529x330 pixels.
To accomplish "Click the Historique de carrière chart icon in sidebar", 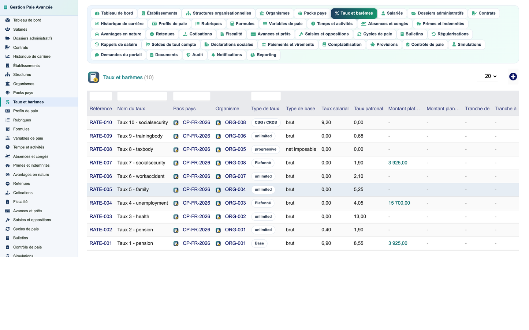I will coord(8,56).
